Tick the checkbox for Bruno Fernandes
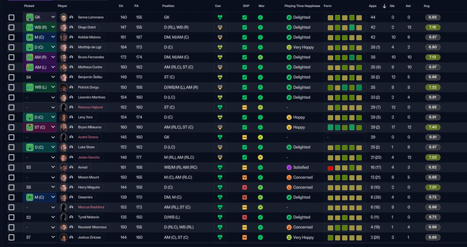This screenshot has height=247, width=467. pyautogui.click(x=11, y=57)
